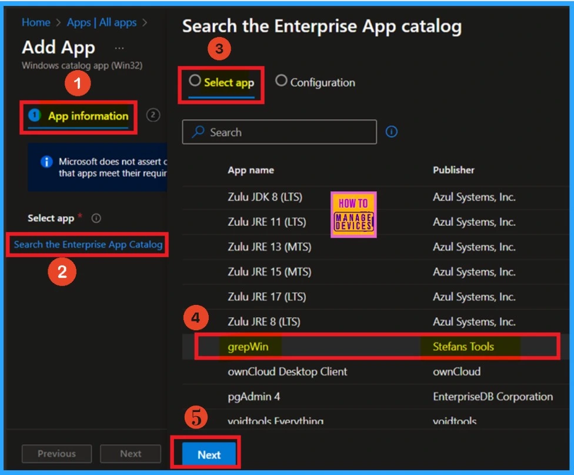Select the Zulu JRE 13 (MTS) row

click(376, 247)
